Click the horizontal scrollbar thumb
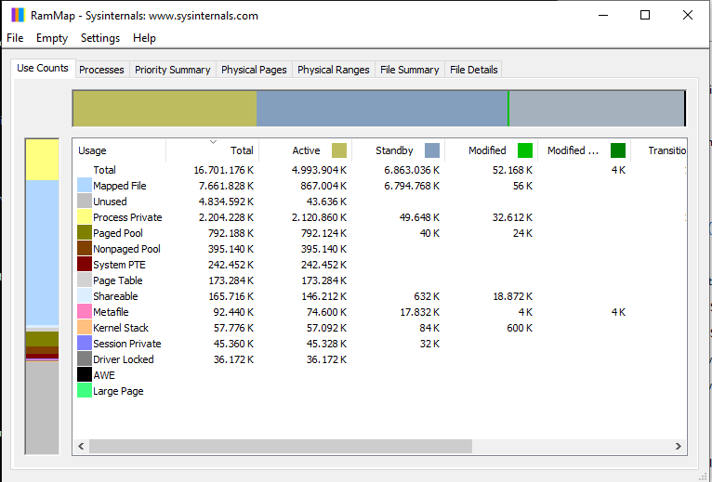This screenshot has width=712, height=482. pyautogui.click(x=281, y=446)
